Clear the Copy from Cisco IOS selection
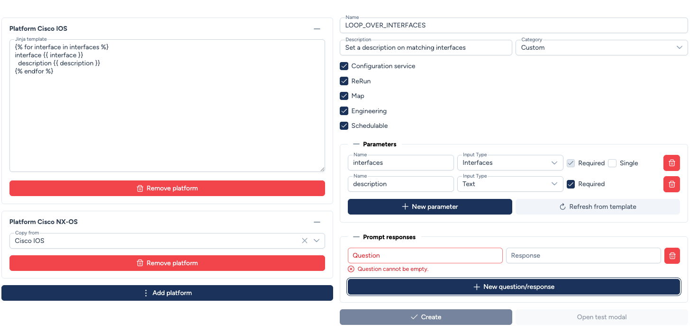This screenshot has height=332, width=698. tap(305, 241)
